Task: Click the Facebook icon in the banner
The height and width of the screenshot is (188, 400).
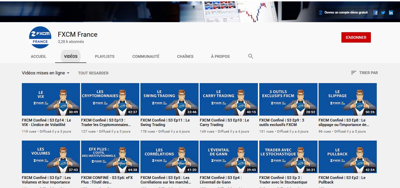Action: coord(375,12)
